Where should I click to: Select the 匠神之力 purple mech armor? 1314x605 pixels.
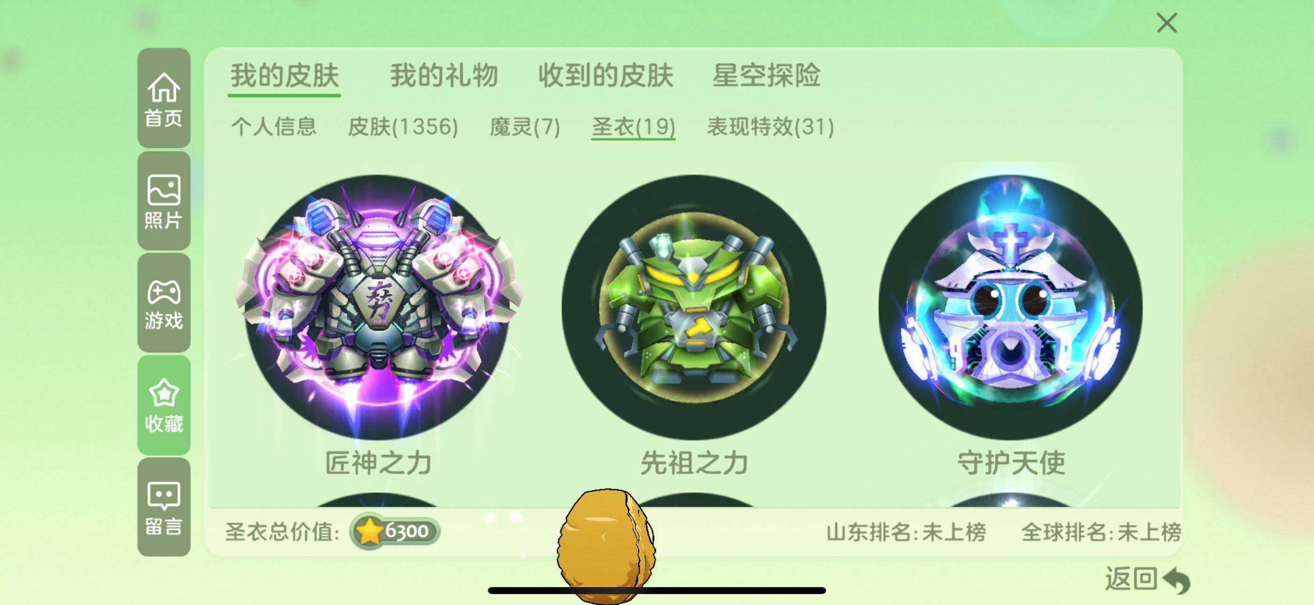point(378,307)
